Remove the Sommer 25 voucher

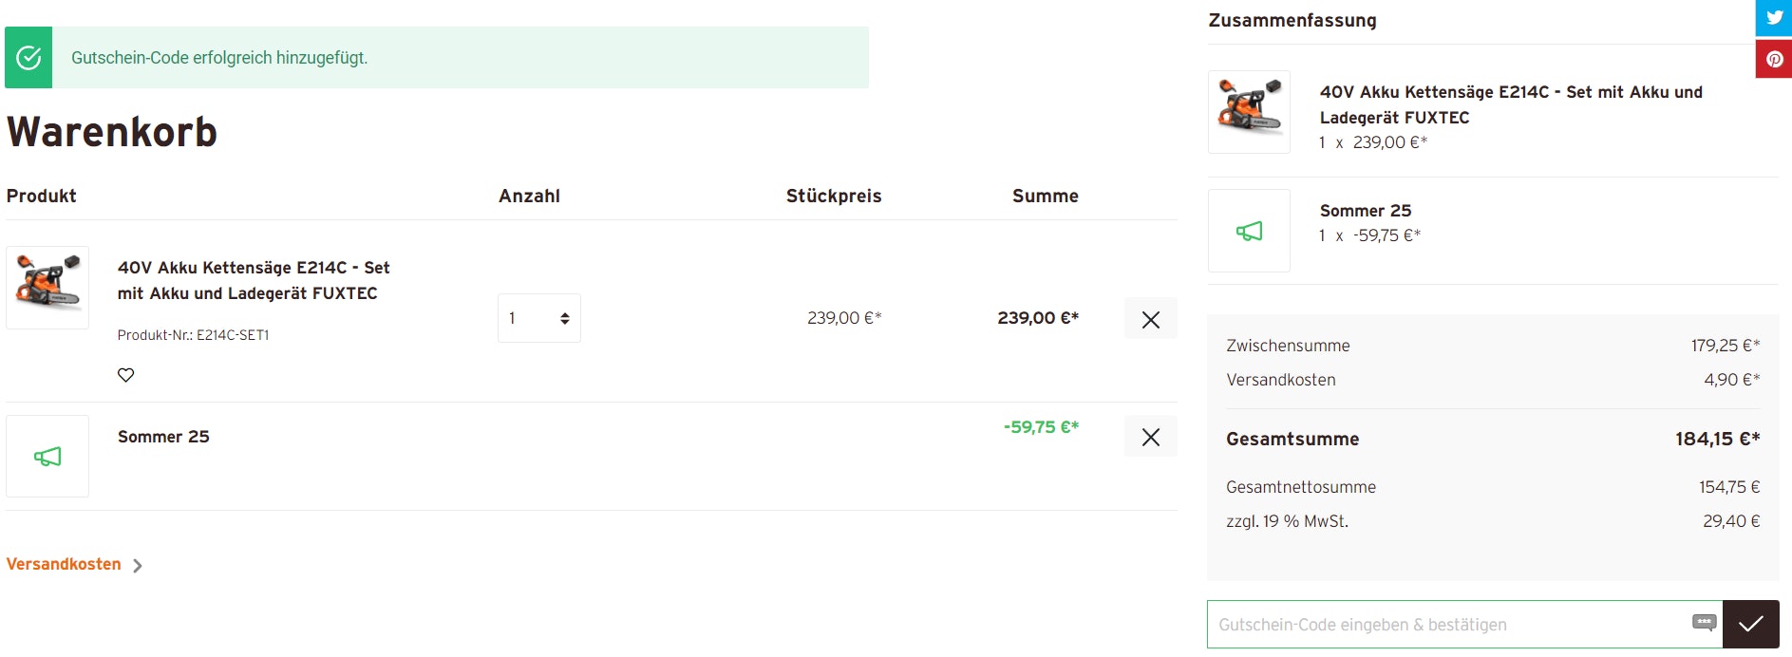tap(1150, 437)
